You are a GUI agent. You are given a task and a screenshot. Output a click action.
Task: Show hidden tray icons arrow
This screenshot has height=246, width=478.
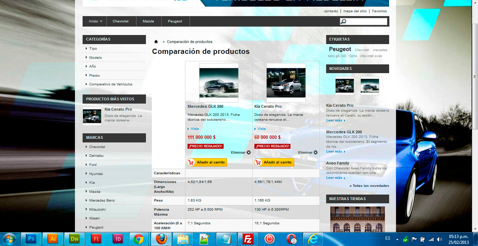397,240
